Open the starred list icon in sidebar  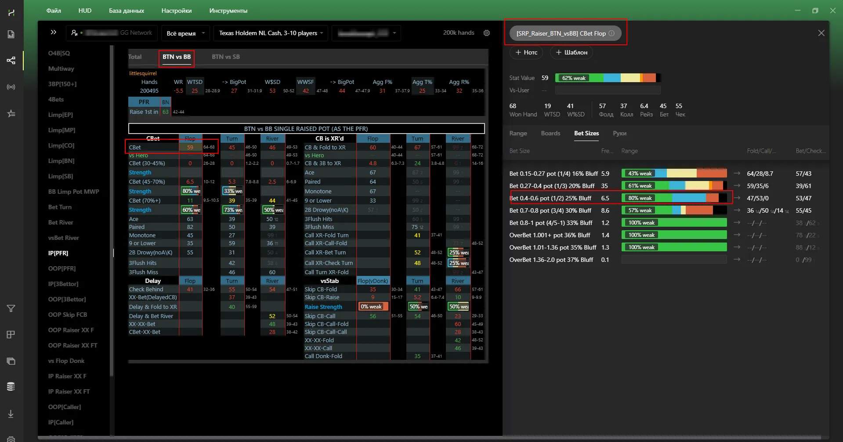point(11,114)
